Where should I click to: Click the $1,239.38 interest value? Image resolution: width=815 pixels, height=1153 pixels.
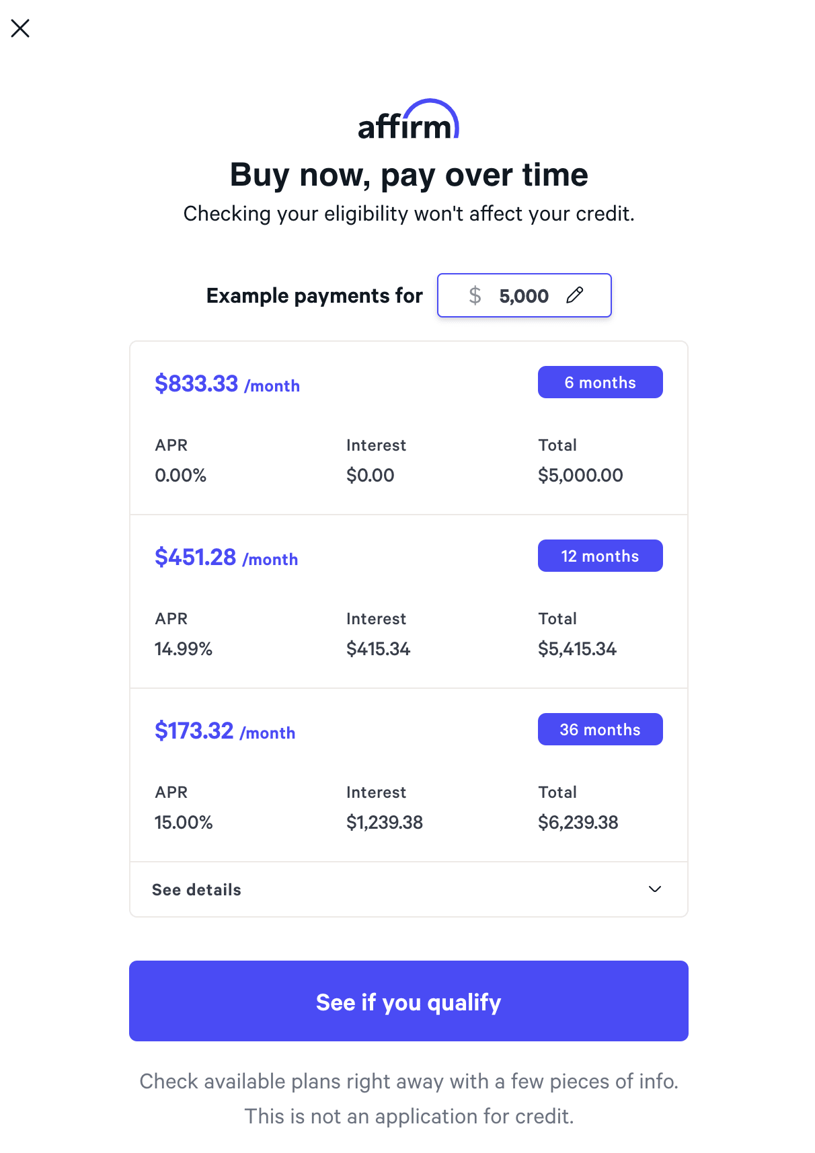coord(384,823)
